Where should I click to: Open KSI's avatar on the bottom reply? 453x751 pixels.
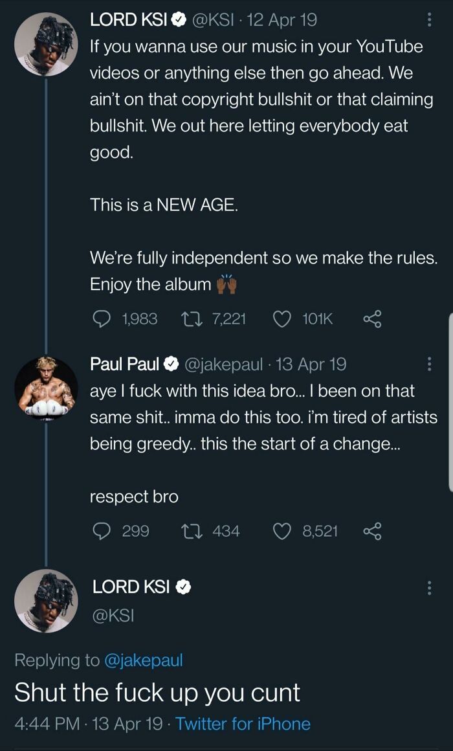click(x=46, y=601)
